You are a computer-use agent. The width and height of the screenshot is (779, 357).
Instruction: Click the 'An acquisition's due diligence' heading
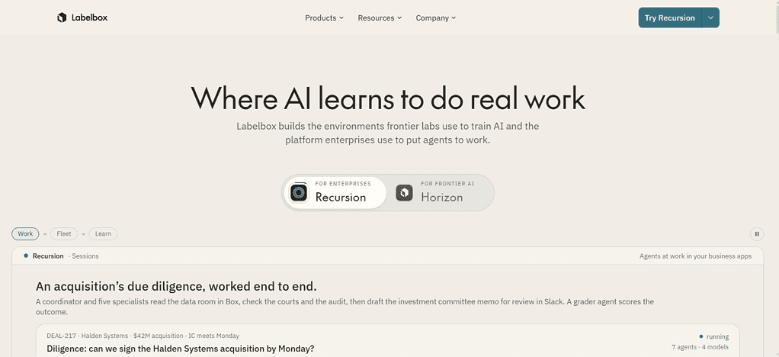pyautogui.click(x=176, y=287)
